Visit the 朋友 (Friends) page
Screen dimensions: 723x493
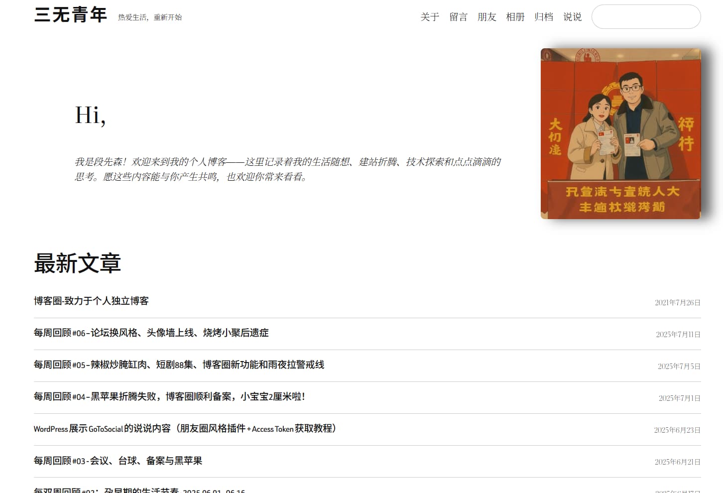coord(487,16)
